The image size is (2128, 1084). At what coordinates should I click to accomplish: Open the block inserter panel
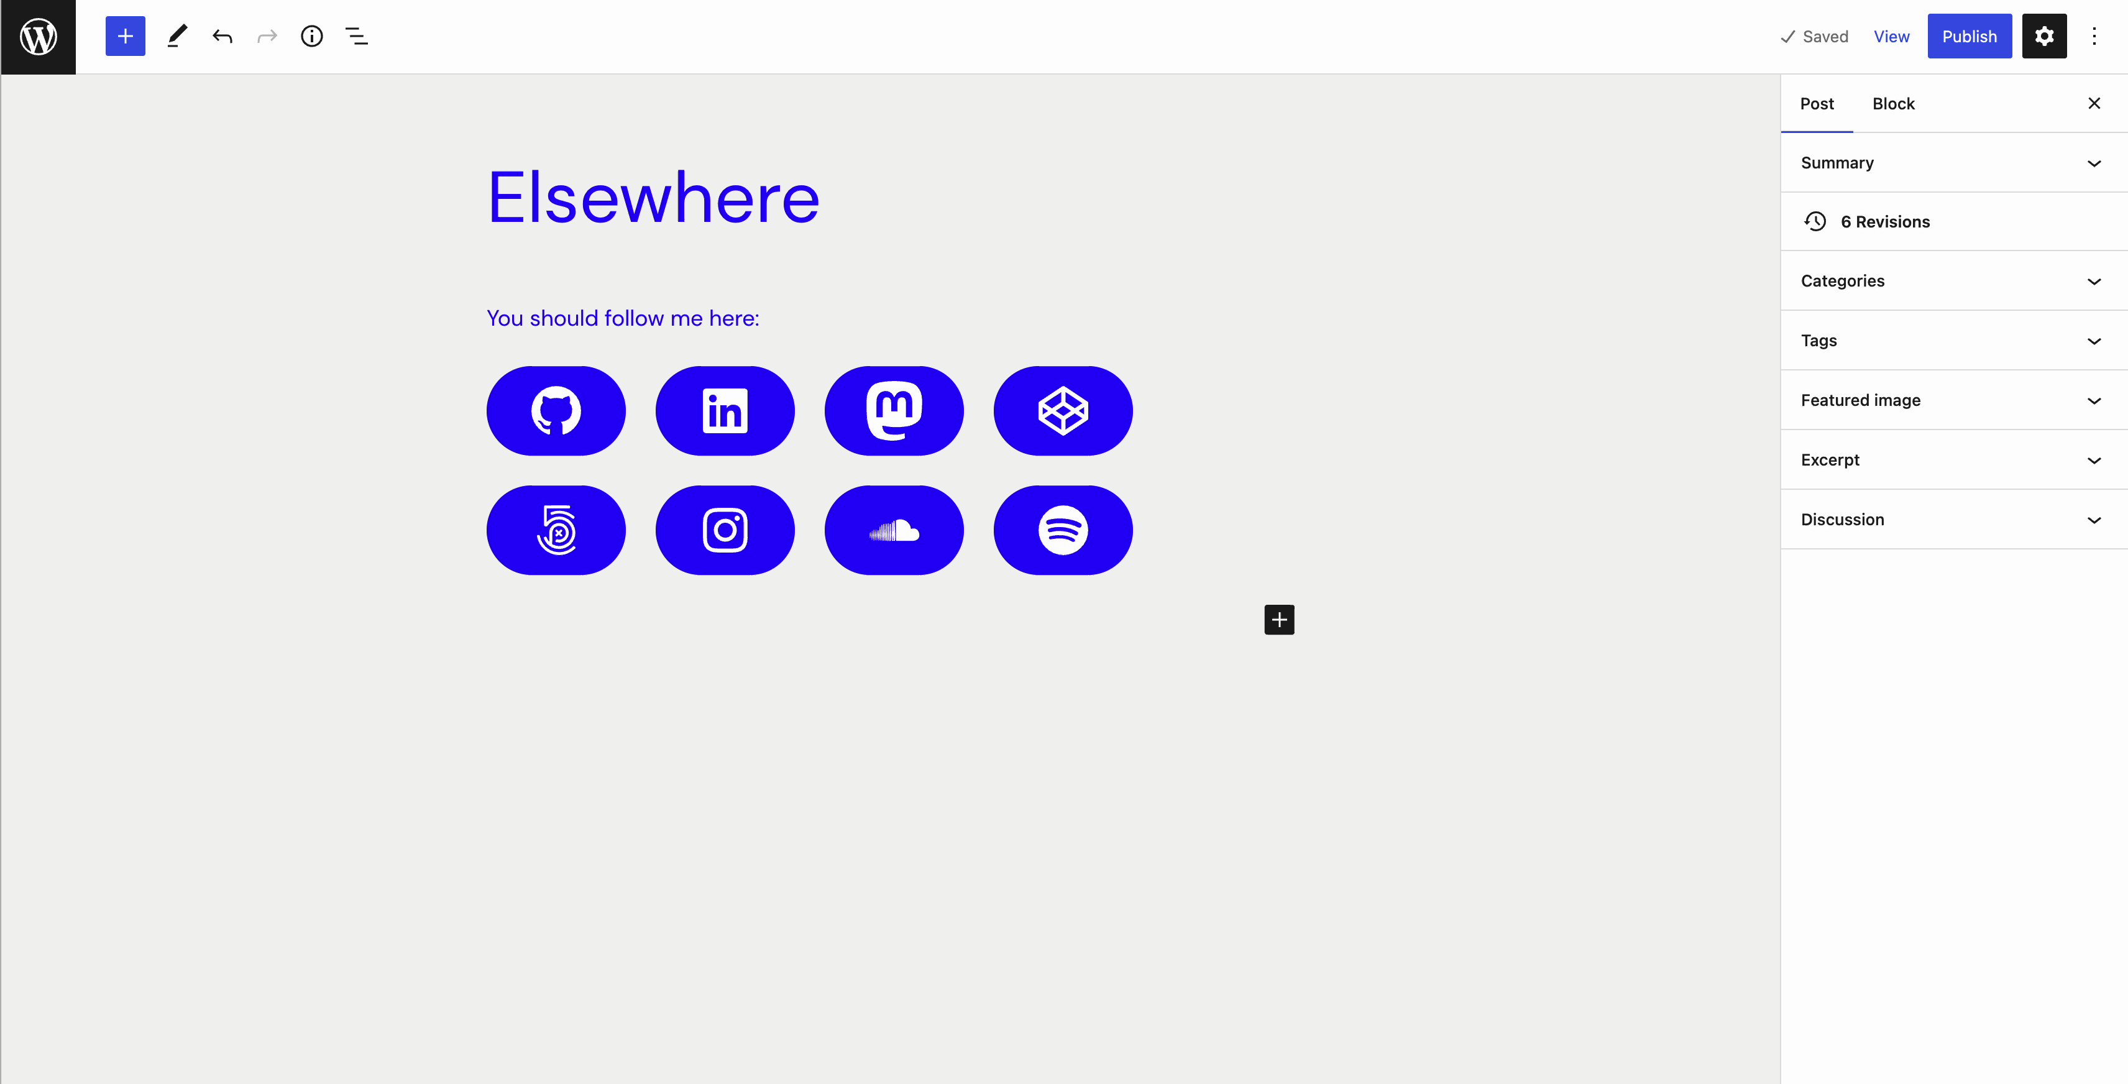point(123,36)
